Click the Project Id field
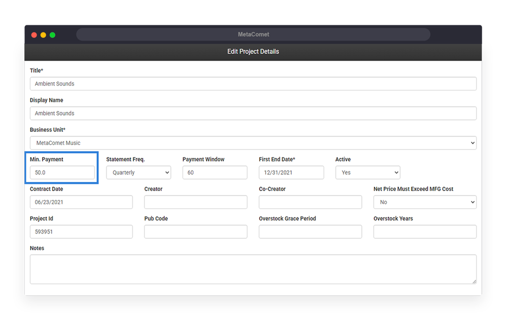The height and width of the screenshot is (326, 507). tap(81, 232)
